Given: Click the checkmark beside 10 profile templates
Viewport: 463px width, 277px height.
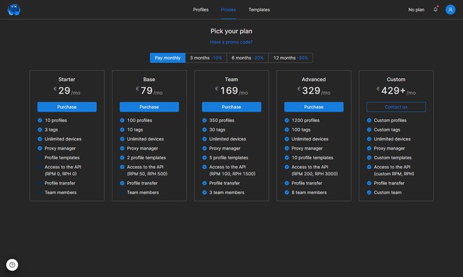Looking at the screenshot, I should click(287, 158).
